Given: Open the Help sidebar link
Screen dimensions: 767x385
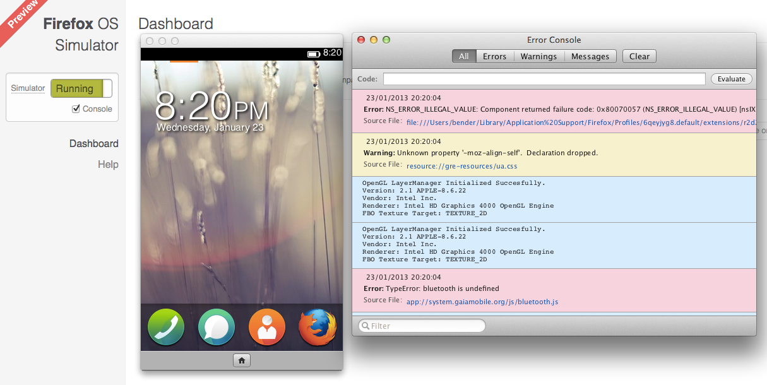Looking at the screenshot, I should click(108, 164).
